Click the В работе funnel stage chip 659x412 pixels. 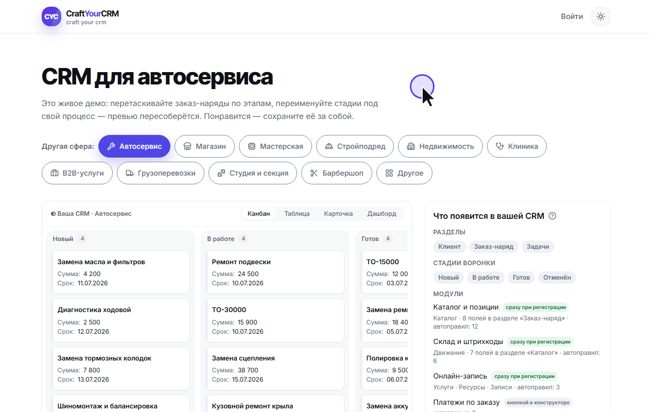[x=486, y=278]
